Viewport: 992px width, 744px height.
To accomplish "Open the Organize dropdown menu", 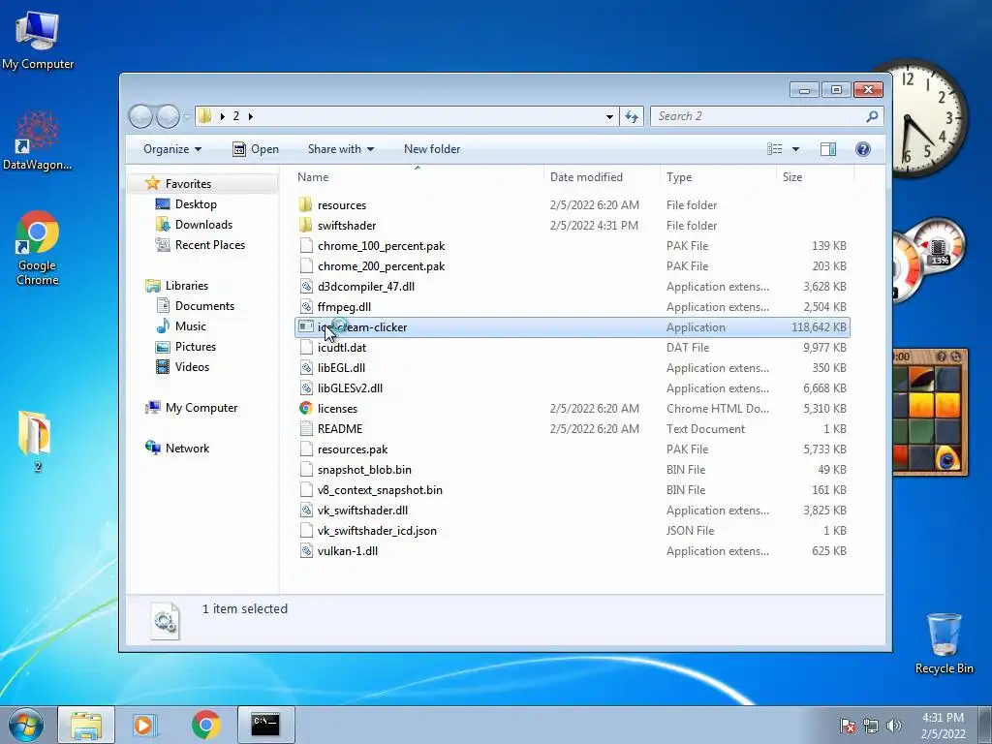I will [x=172, y=149].
